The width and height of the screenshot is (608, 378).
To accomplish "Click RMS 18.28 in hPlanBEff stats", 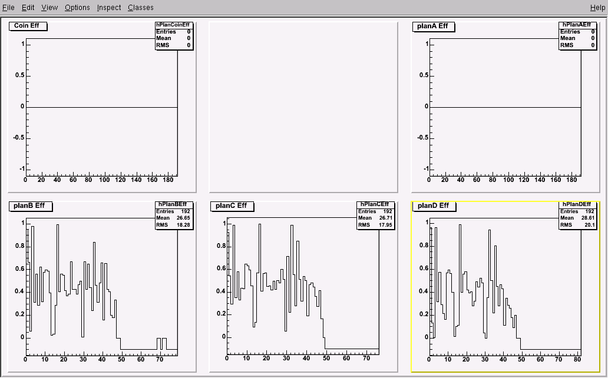I will click(173, 225).
